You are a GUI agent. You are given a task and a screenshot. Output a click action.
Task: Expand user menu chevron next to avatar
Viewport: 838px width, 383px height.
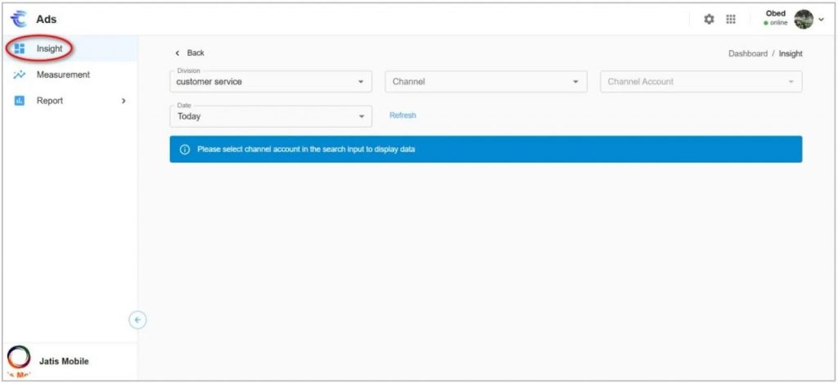[821, 19]
